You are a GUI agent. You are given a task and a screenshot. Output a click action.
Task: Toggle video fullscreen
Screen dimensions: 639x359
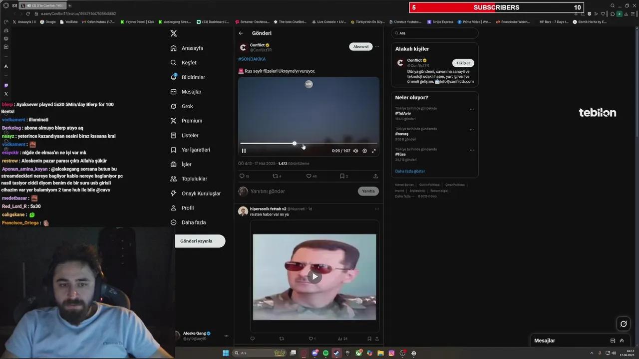point(373,151)
